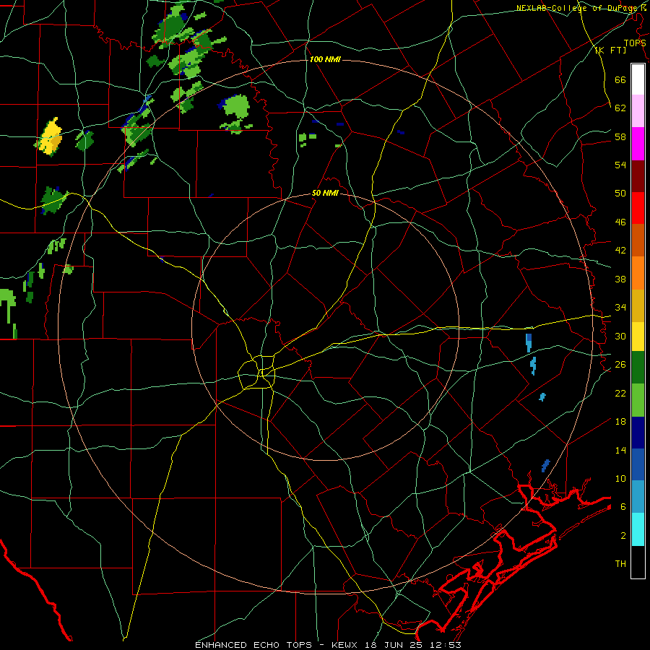
Task: Pick the light orange legend swatch
Action: click(638, 273)
